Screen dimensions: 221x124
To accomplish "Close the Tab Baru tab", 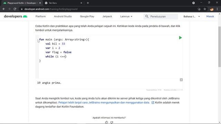I will pyautogui.click(x=81, y=3).
